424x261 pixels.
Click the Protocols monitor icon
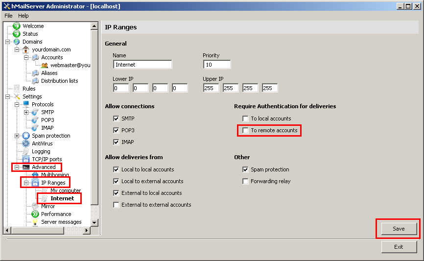(26, 104)
